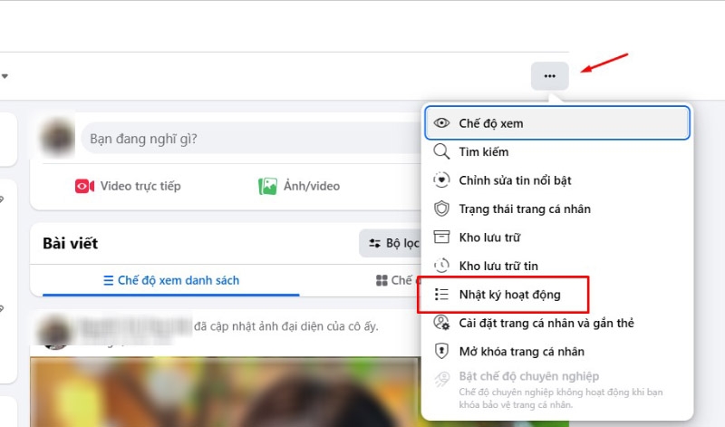Open the 'Bộ lọc' filters button
The width and height of the screenshot is (725, 427).
[391, 243]
